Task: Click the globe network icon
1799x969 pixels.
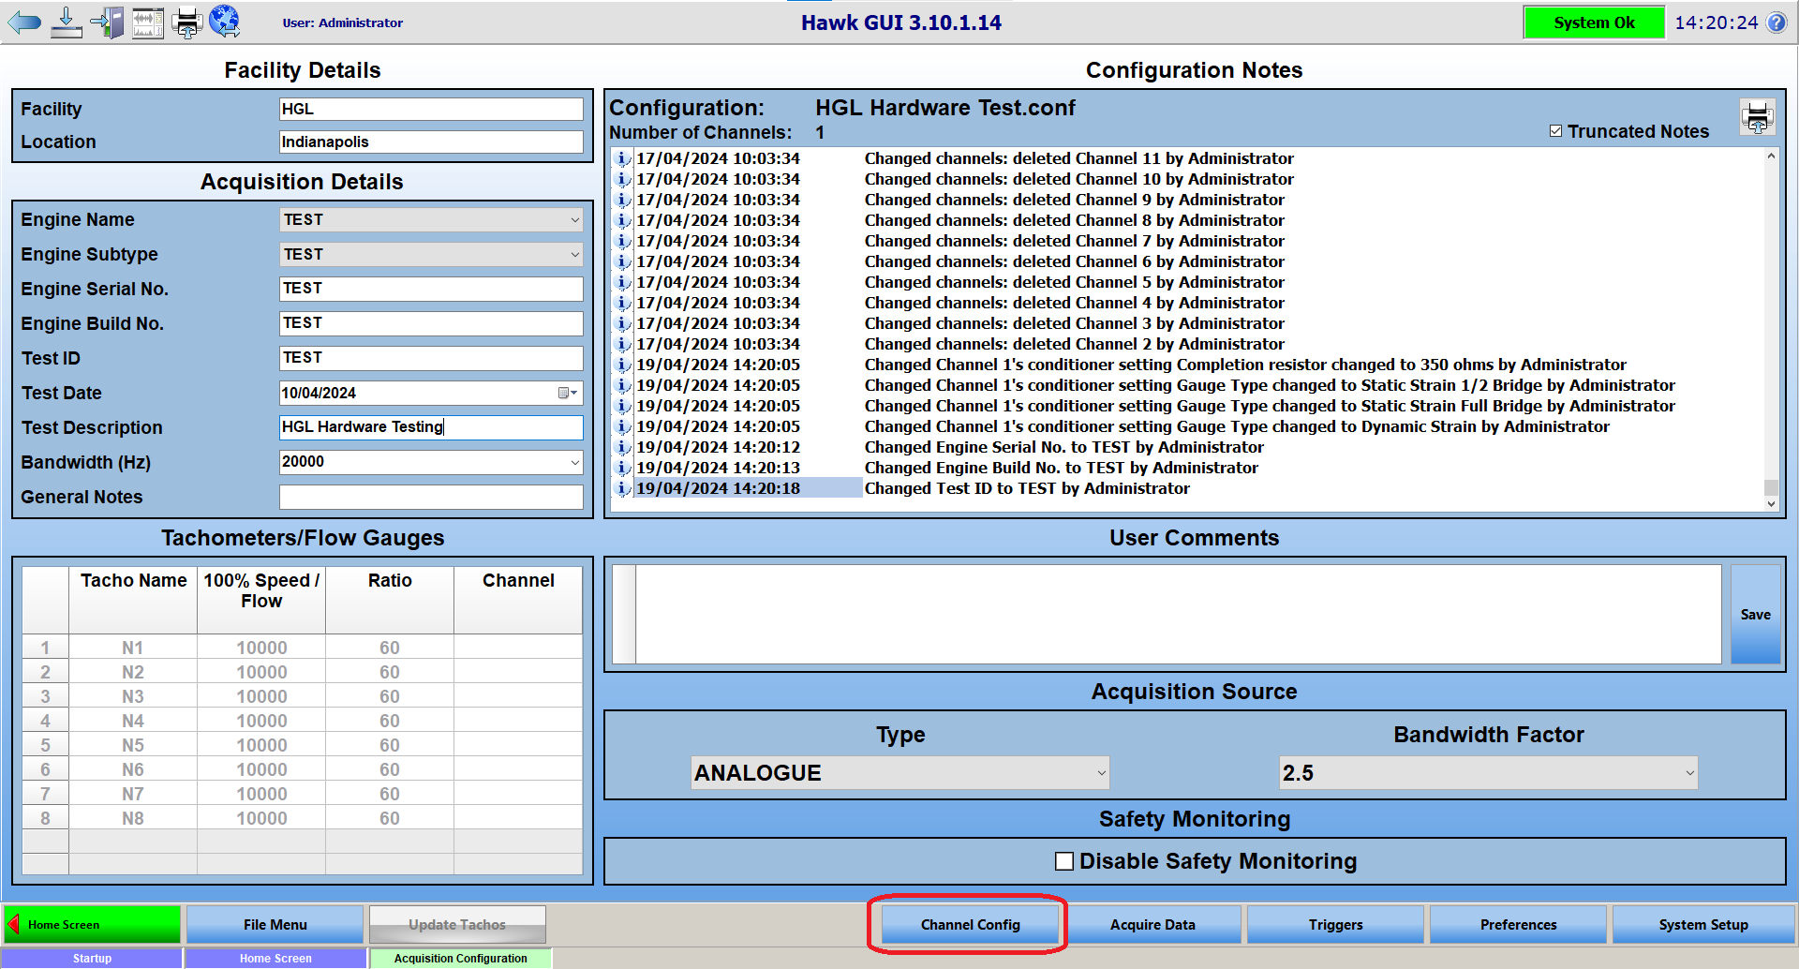Action: 225,21
